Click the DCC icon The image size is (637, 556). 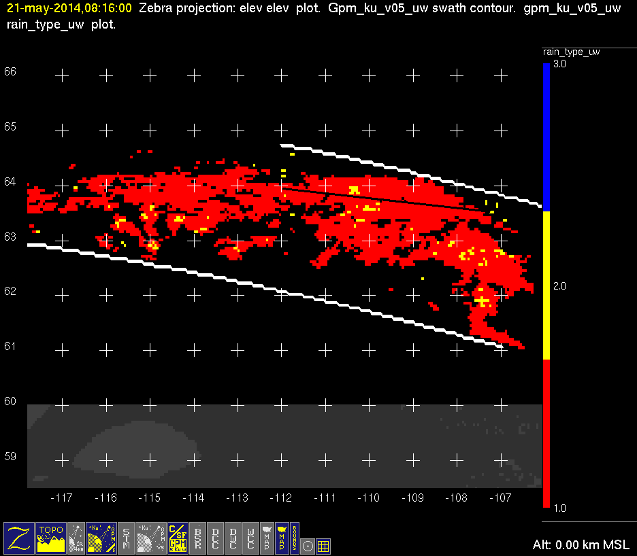(216, 538)
